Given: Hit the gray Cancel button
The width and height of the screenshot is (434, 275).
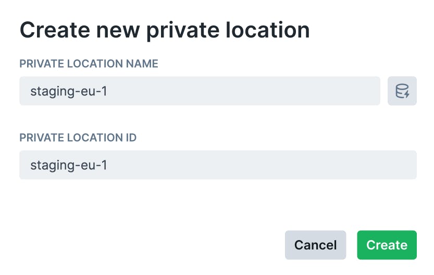Looking at the screenshot, I should point(315,245).
